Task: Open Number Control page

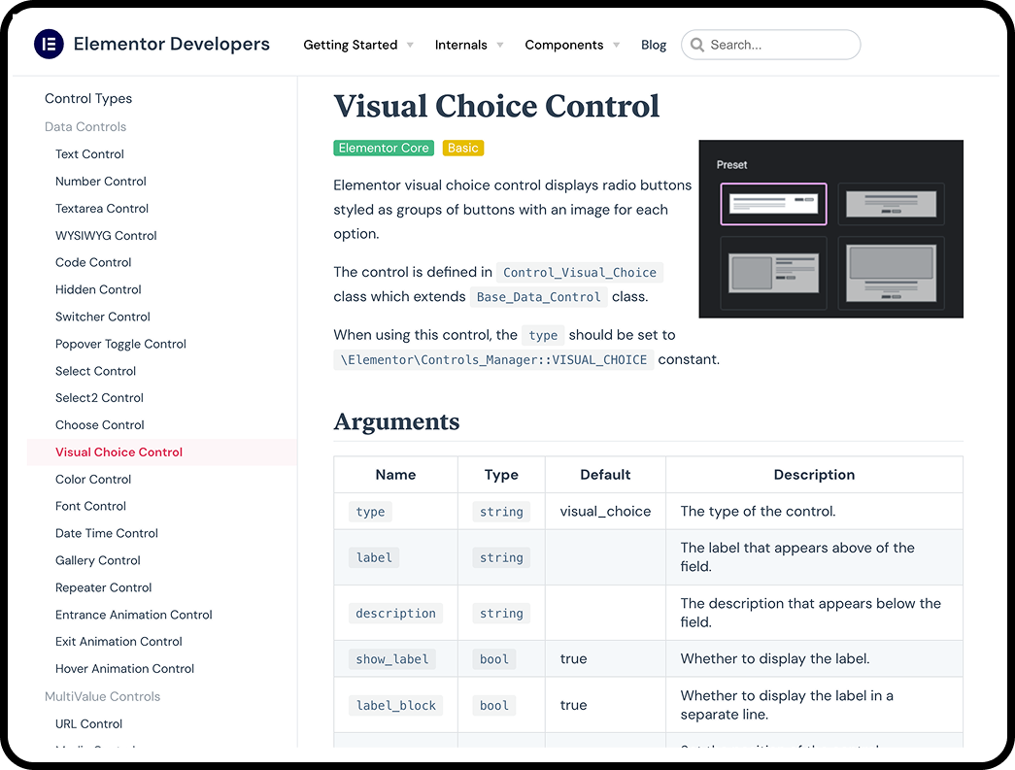Action: pos(100,182)
